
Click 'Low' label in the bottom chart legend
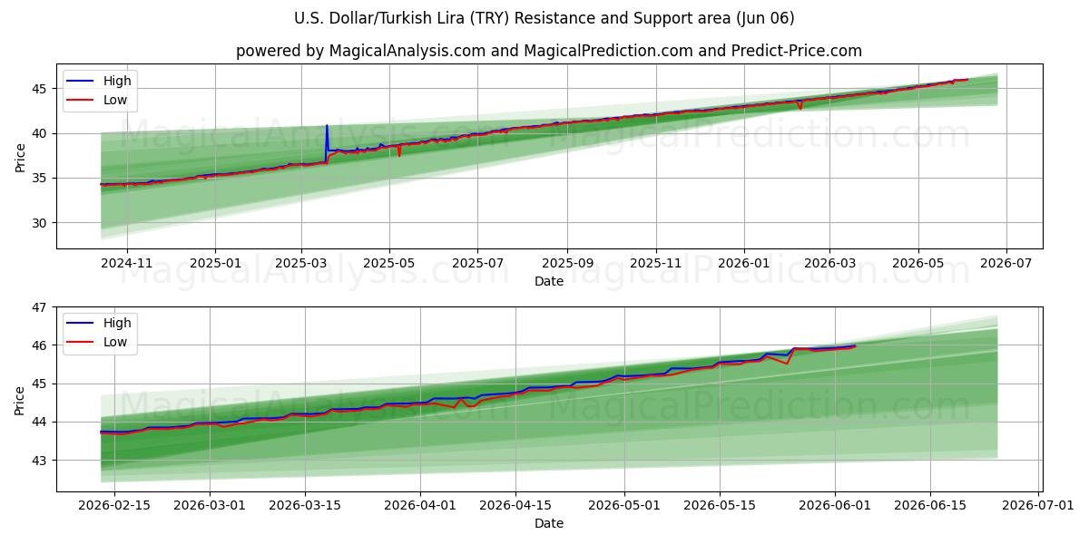(x=115, y=342)
